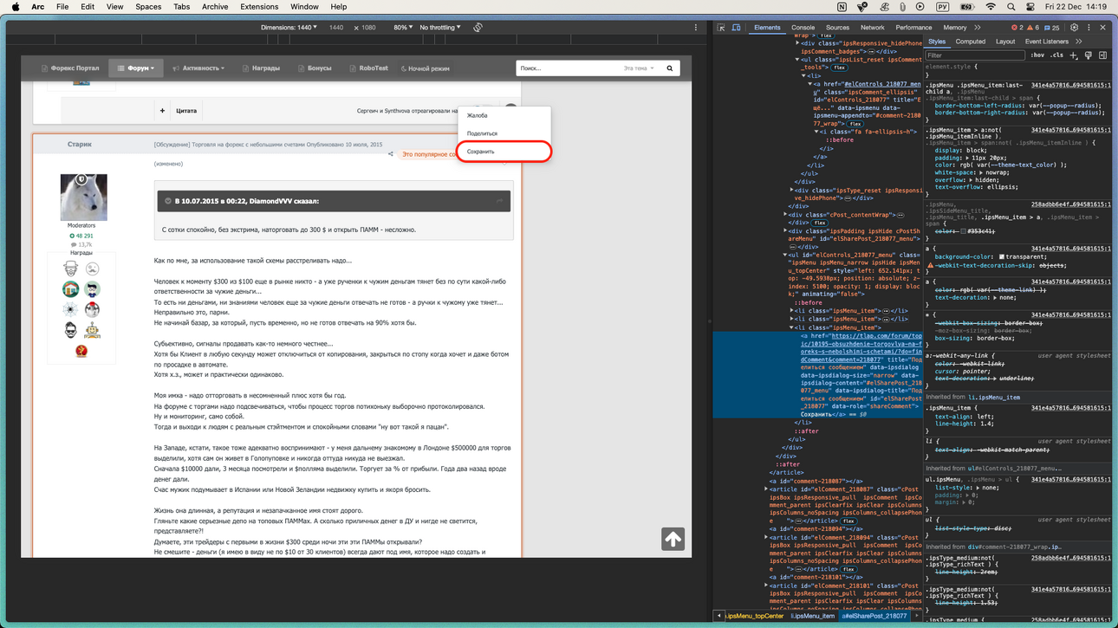The height and width of the screenshot is (628, 1118).
Task: Open the Archive menu in the menu bar
Action: [215, 7]
